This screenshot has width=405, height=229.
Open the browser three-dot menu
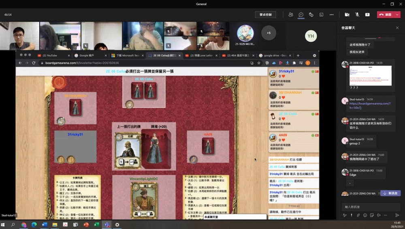pyautogui.click(x=314, y=63)
